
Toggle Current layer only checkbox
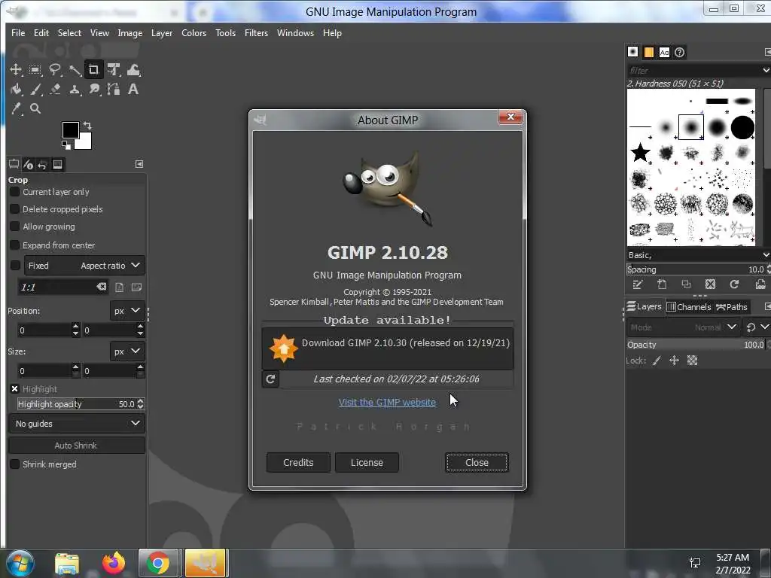(x=15, y=192)
